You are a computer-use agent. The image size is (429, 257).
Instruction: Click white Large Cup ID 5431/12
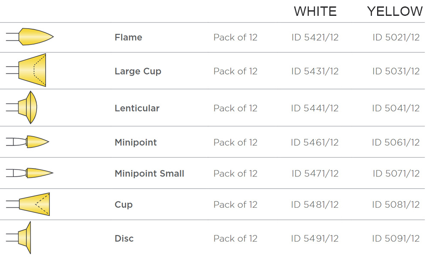pos(315,71)
